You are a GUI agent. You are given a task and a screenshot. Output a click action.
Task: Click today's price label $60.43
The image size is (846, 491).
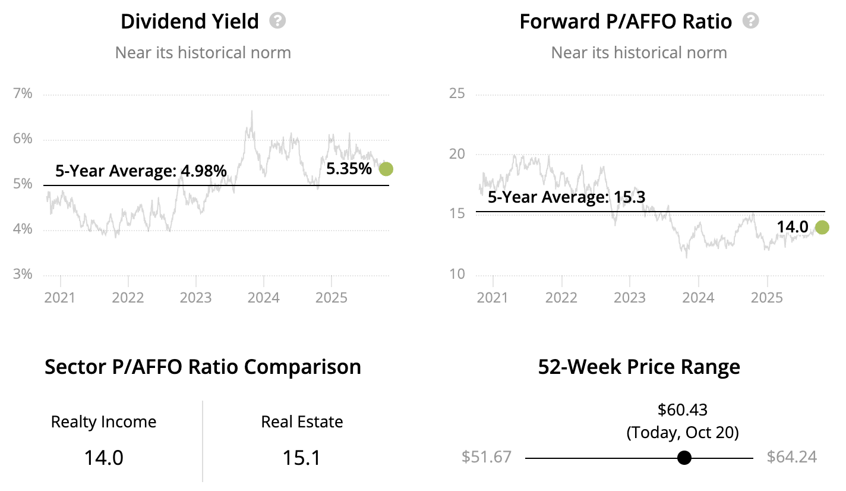click(x=683, y=410)
